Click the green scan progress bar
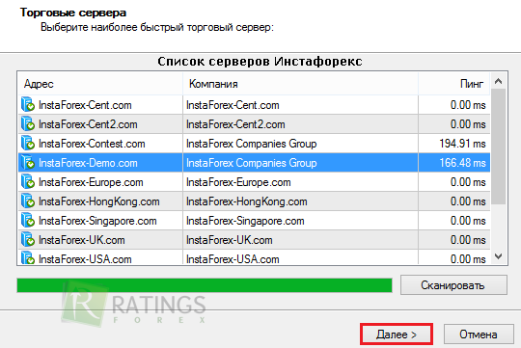 click(205, 285)
